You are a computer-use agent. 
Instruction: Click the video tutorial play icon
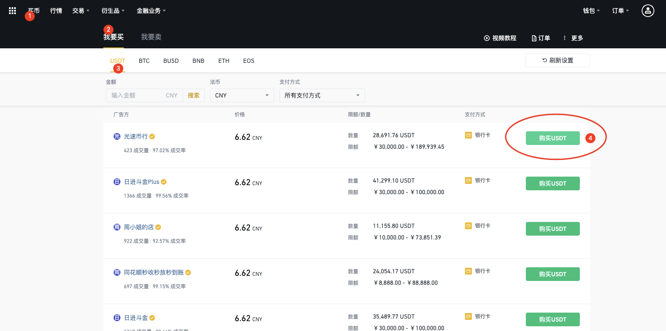click(487, 38)
